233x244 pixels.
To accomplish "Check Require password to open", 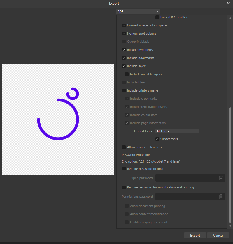I will [x=124, y=169].
